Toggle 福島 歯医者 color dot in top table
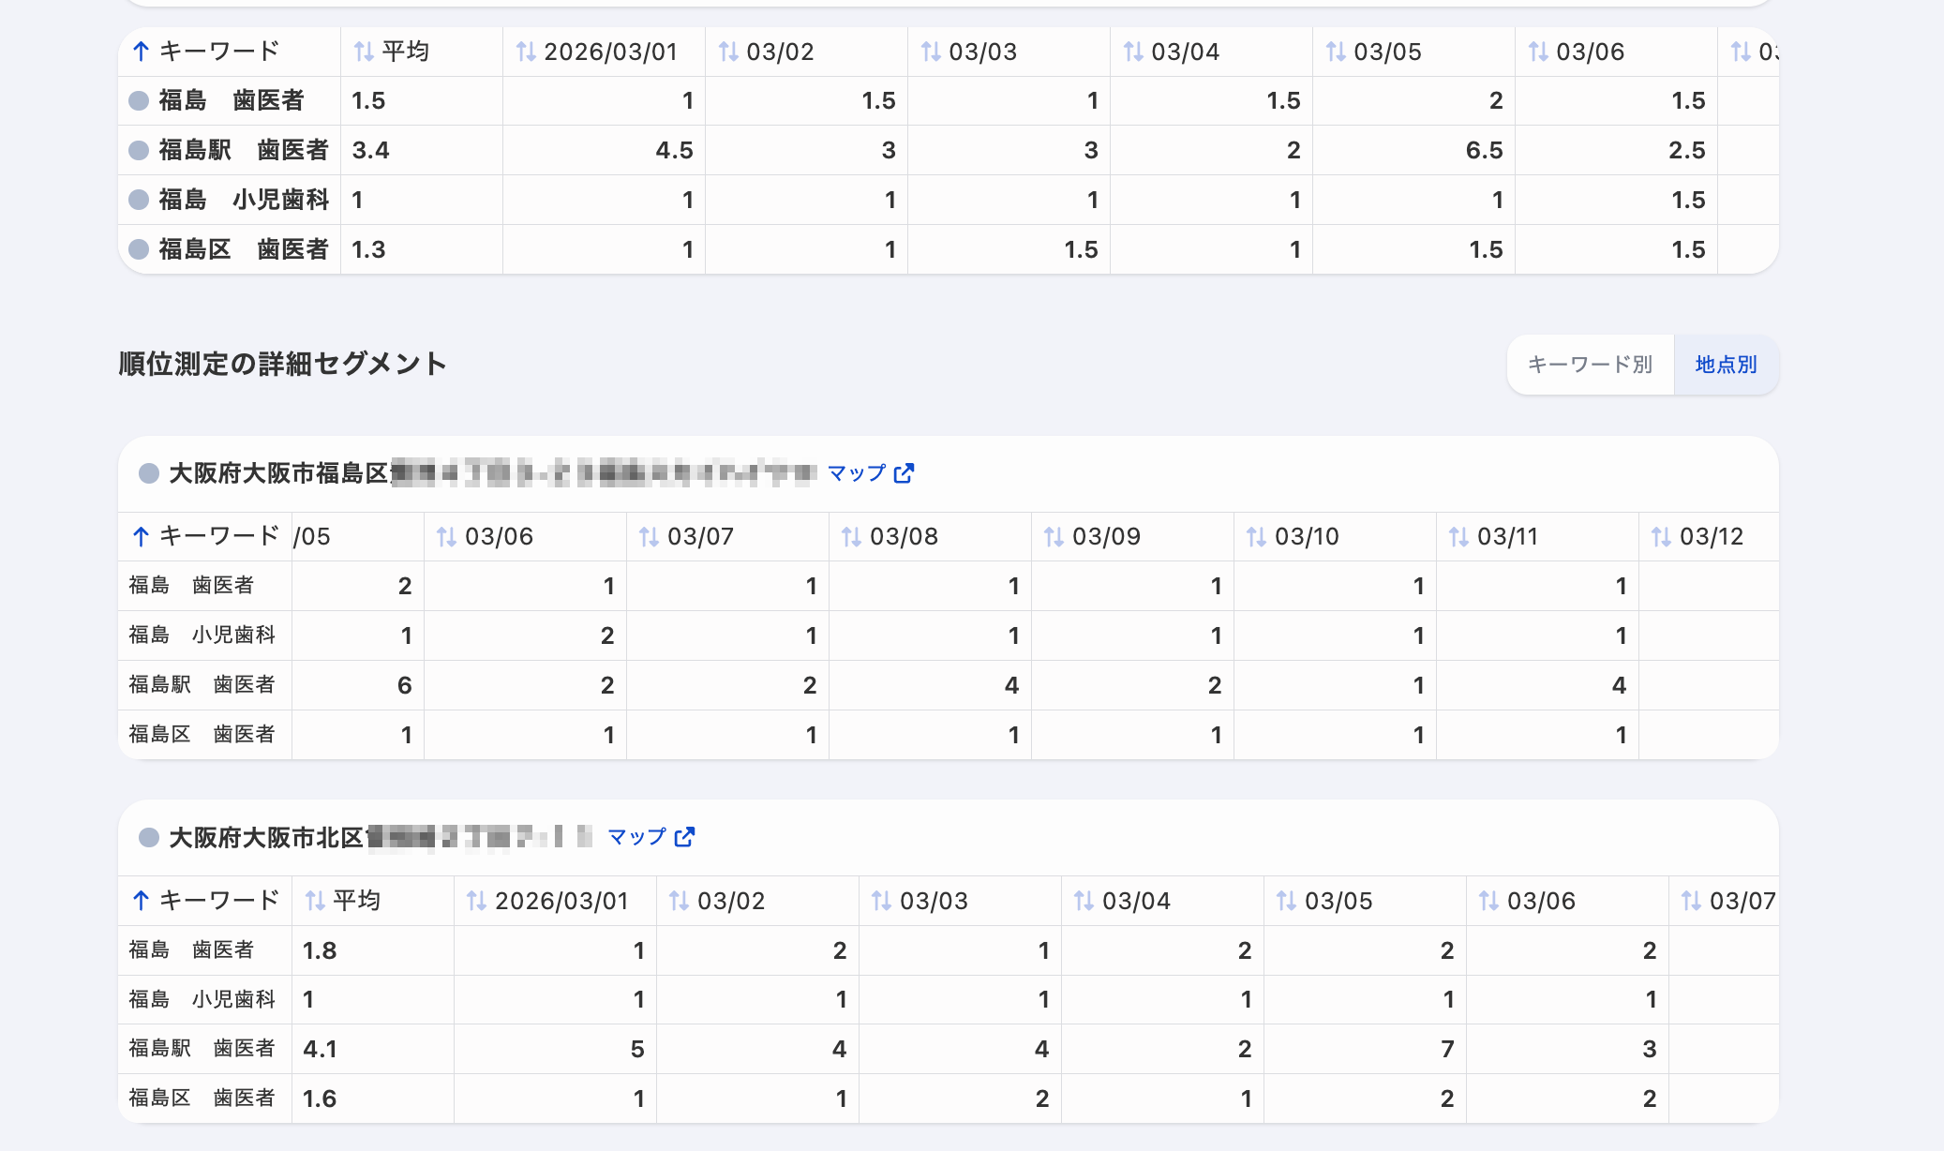The width and height of the screenshot is (1944, 1151). point(139,100)
